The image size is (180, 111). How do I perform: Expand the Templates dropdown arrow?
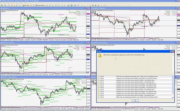point(76,5)
